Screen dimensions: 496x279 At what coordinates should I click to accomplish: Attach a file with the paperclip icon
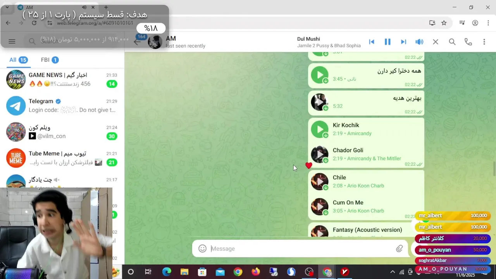click(399, 248)
